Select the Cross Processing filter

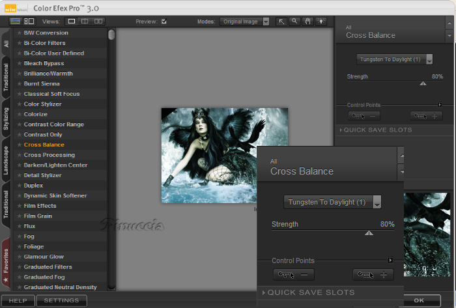coord(50,155)
